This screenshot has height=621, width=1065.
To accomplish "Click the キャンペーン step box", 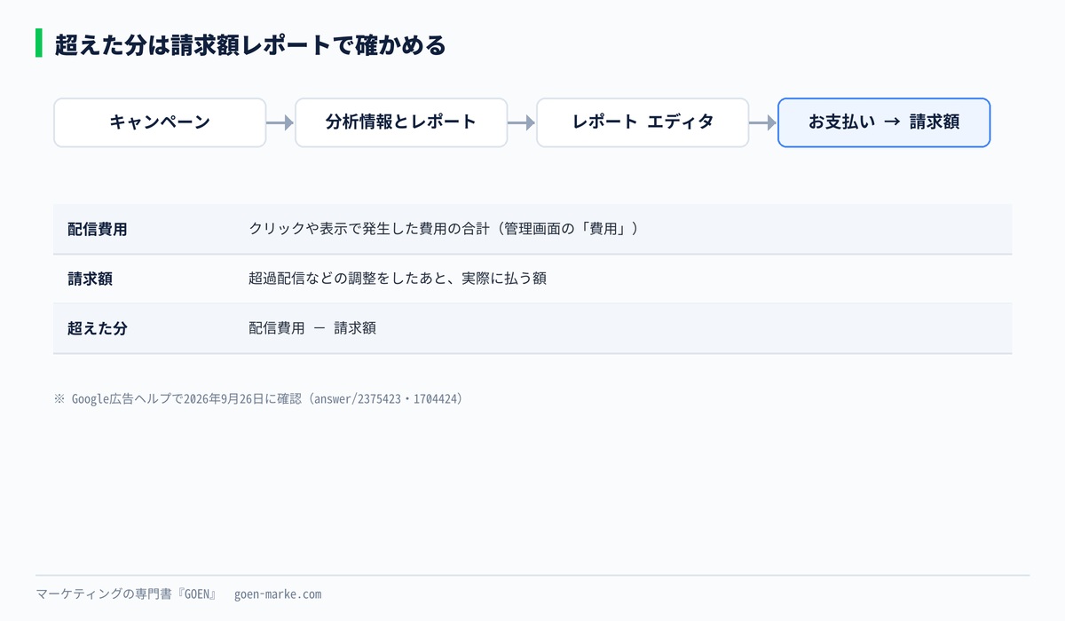I will (x=160, y=122).
